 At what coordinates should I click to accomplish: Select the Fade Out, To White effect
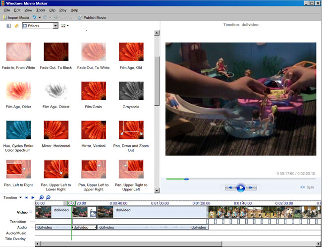point(94,56)
